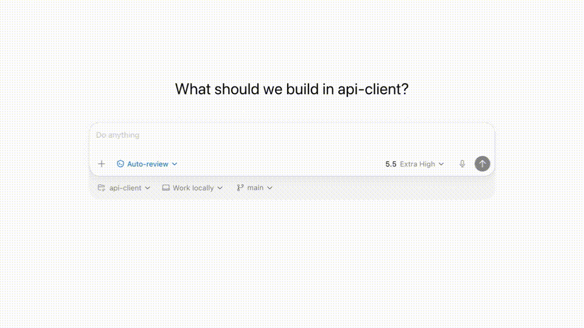
Task: Activate the microphone voice input
Action: 462,163
